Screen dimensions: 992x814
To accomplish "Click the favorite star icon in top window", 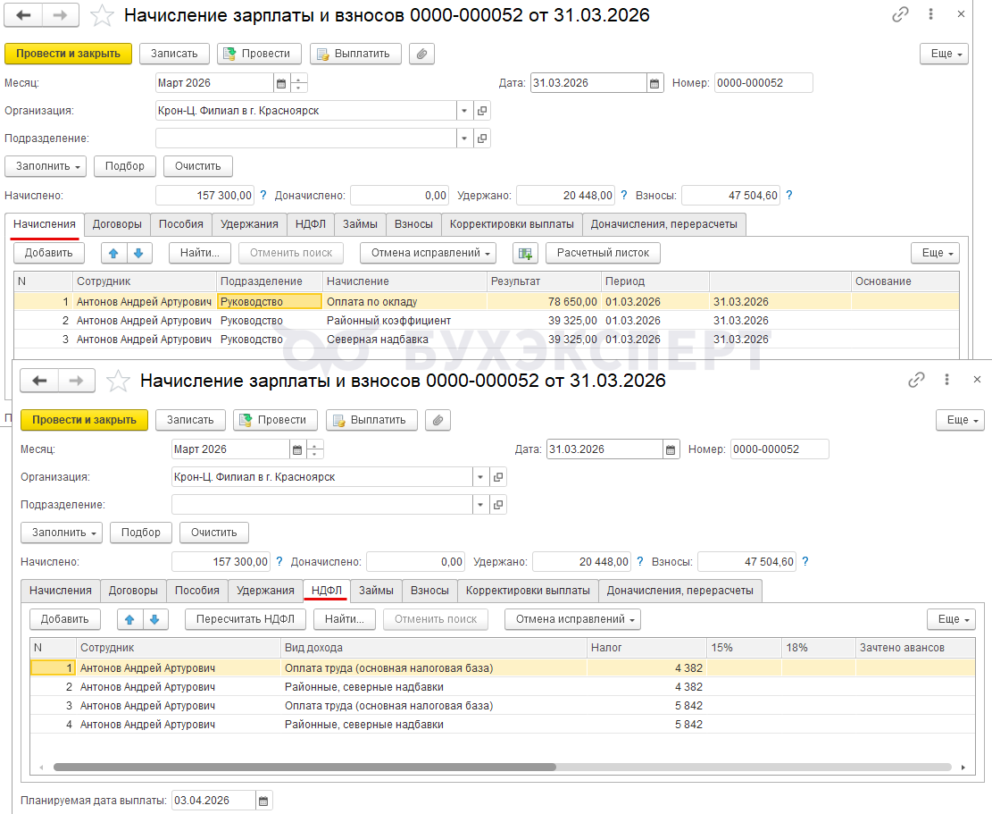I will pyautogui.click(x=104, y=15).
